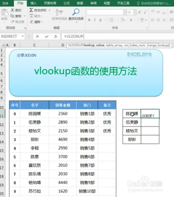Increase font size with large A
Viewport: 174px width, 197px height.
coord(139,12)
